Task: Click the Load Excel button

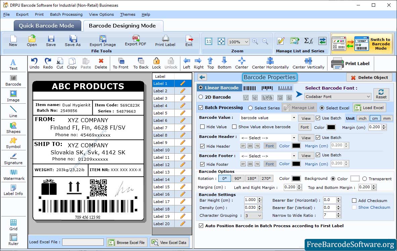Action: [x=370, y=107]
